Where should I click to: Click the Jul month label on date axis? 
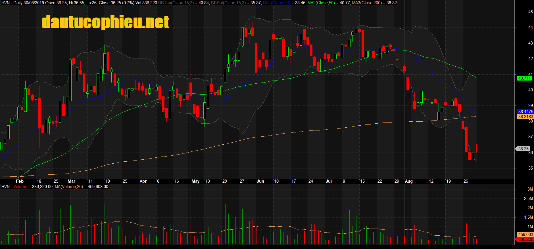click(x=329, y=181)
